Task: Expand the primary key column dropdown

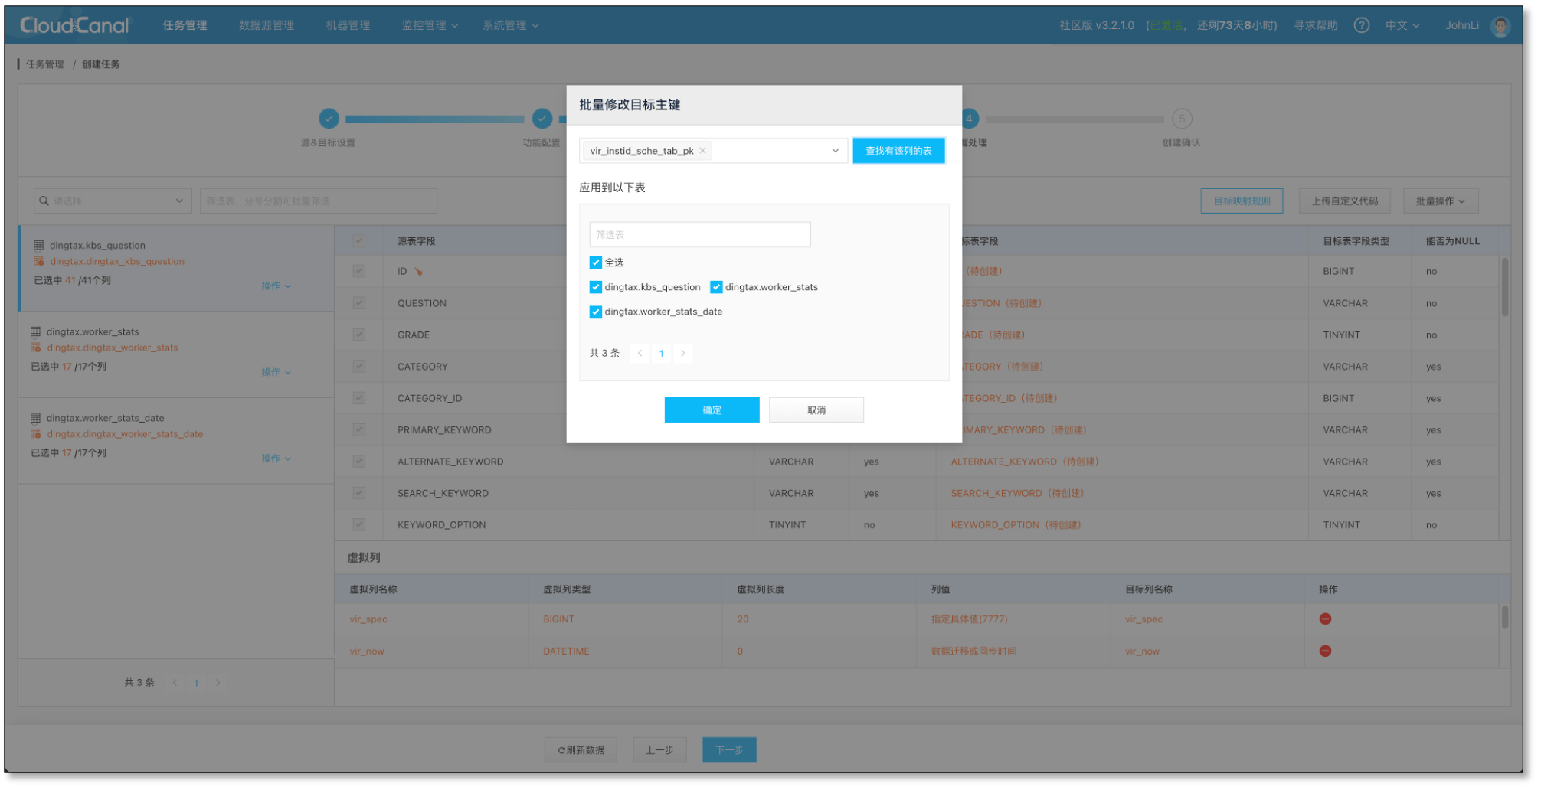Action: (835, 151)
